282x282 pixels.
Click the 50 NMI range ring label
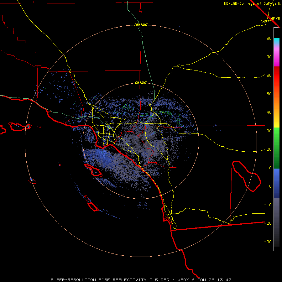pyautogui.click(x=141, y=83)
